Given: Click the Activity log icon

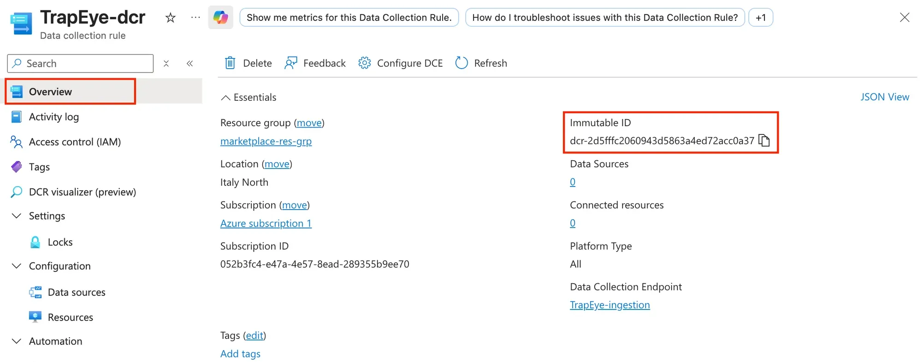Looking at the screenshot, I should coord(16,117).
